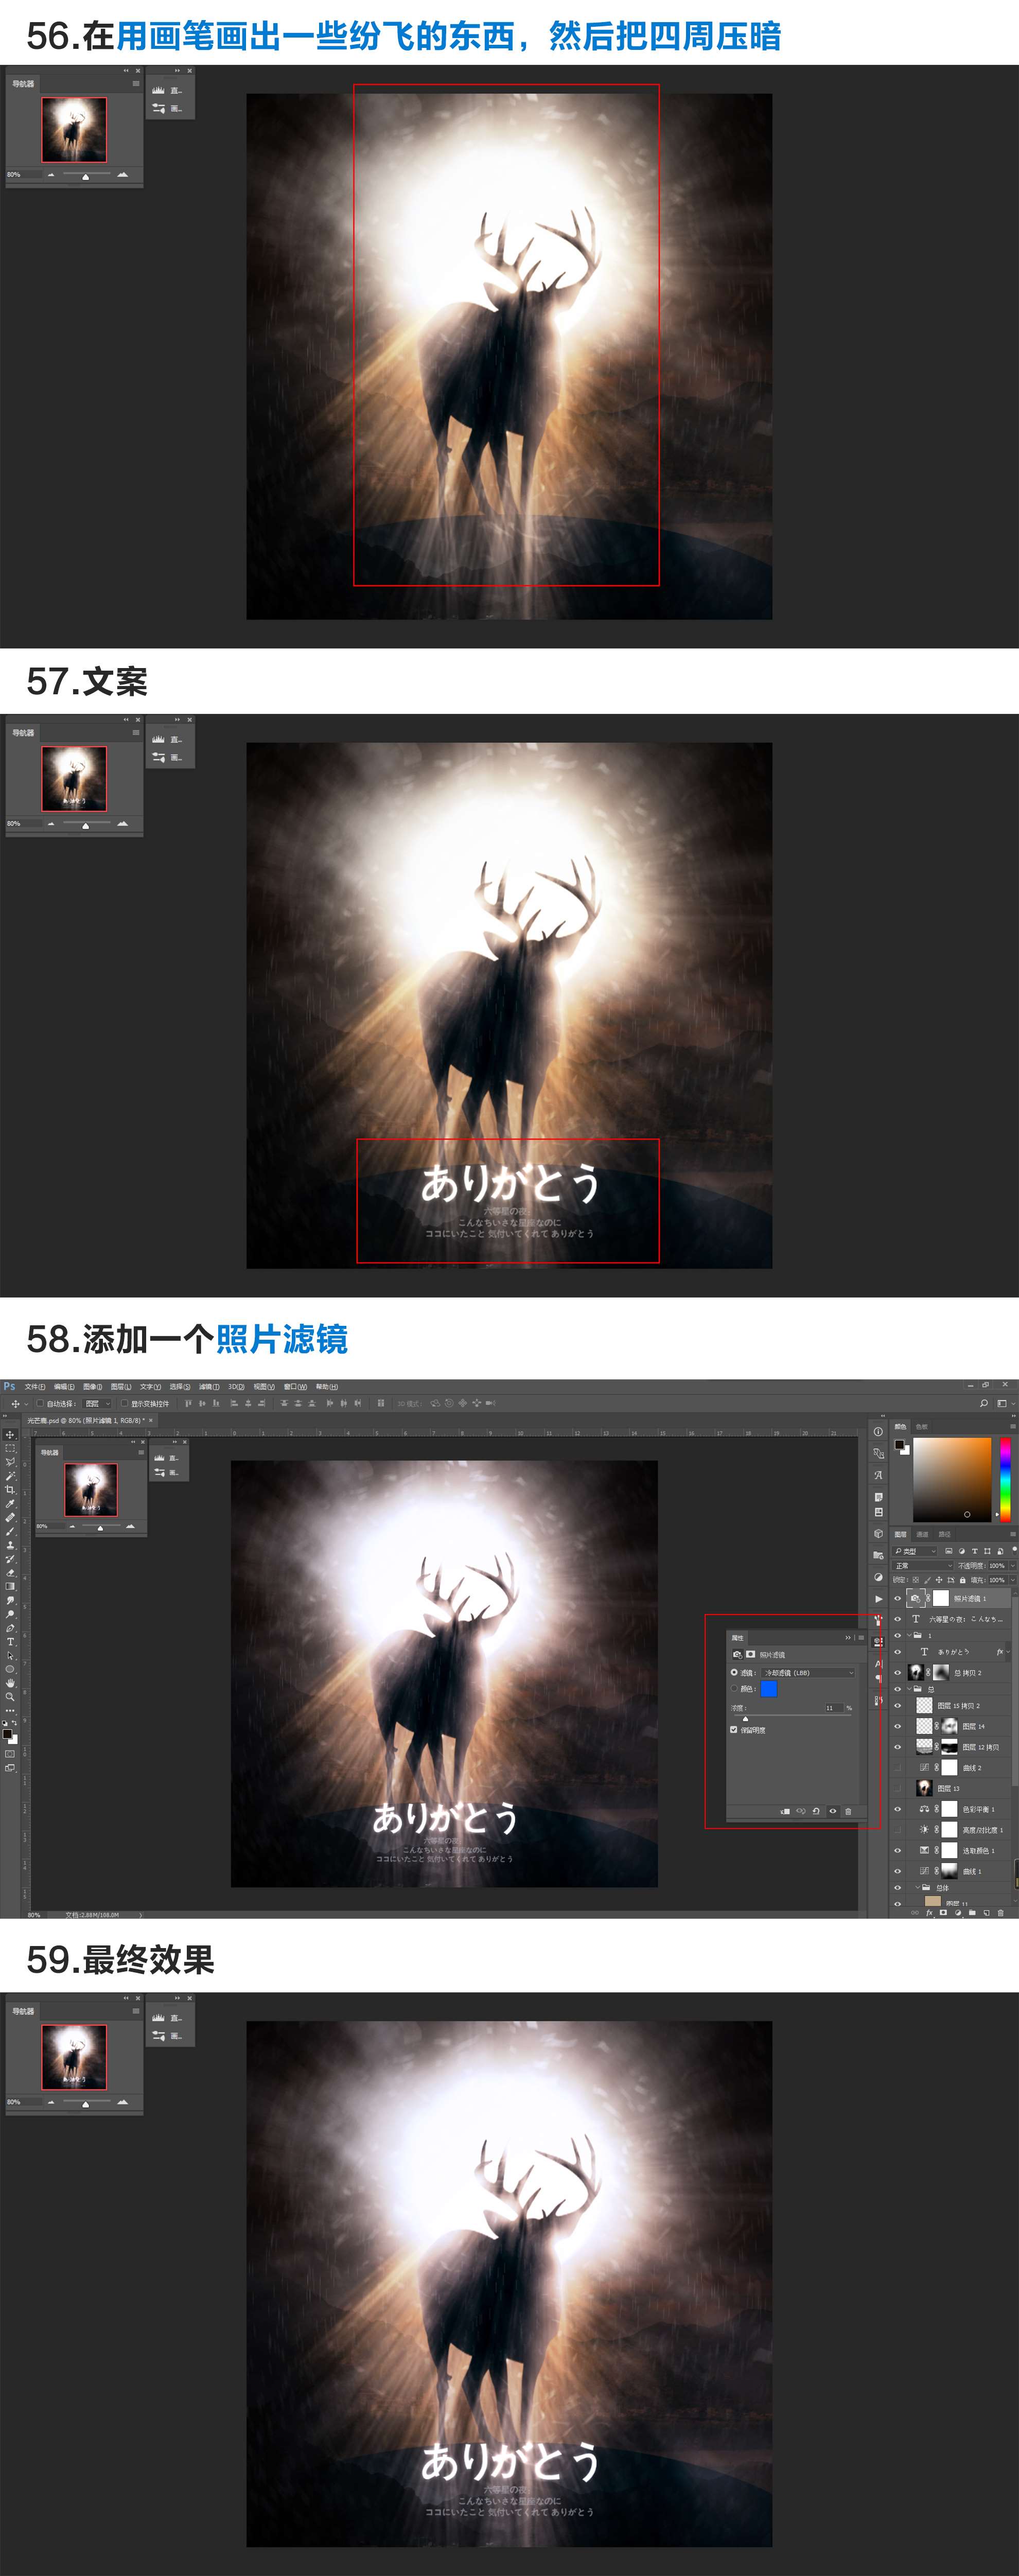Show the hidden 曲线 2 layer
Viewport: 1019px width, 2576px height.
coord(897,1768)
